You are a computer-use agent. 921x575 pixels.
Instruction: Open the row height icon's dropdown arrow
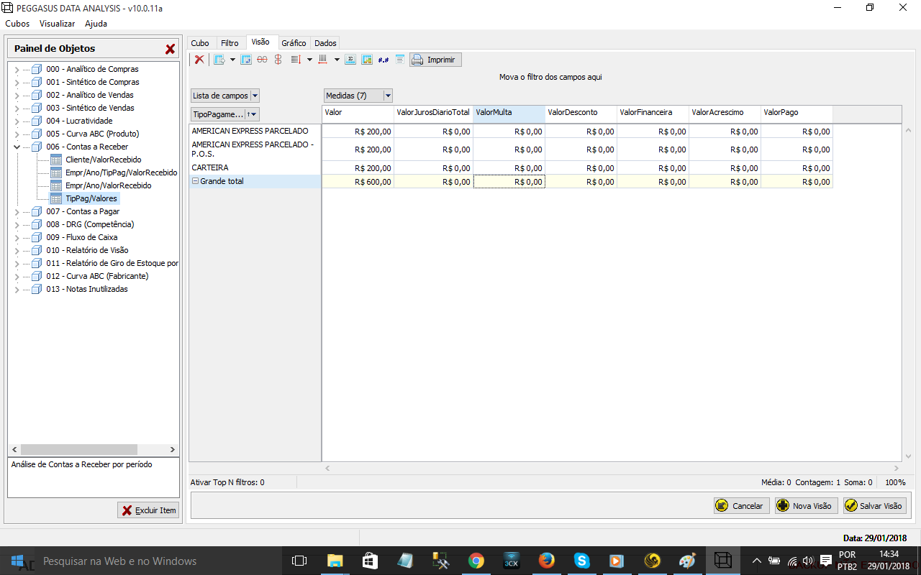coord(309,60)
